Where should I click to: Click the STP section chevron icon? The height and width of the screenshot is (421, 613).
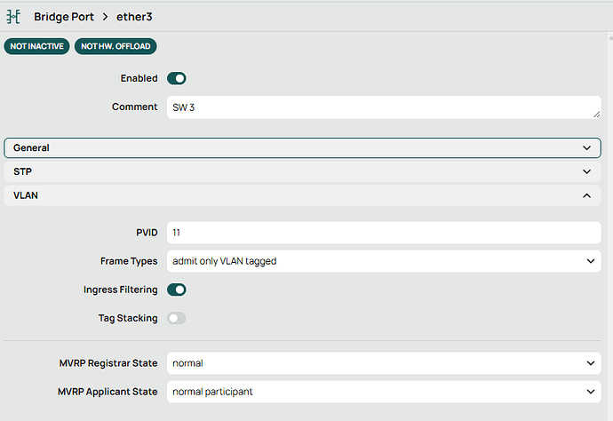pyautogui.click(x=586, y=171)
